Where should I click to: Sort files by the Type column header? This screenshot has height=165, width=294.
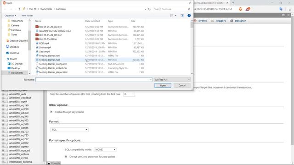pyautogui.click(x=110, y=21)
